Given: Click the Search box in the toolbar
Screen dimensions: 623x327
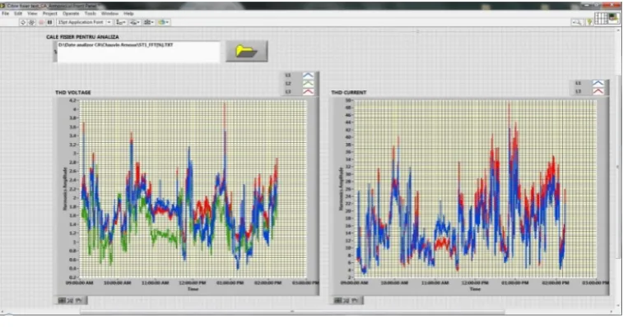Looking at the screenshot, I should pyautogui.click(x=577, y=22).
